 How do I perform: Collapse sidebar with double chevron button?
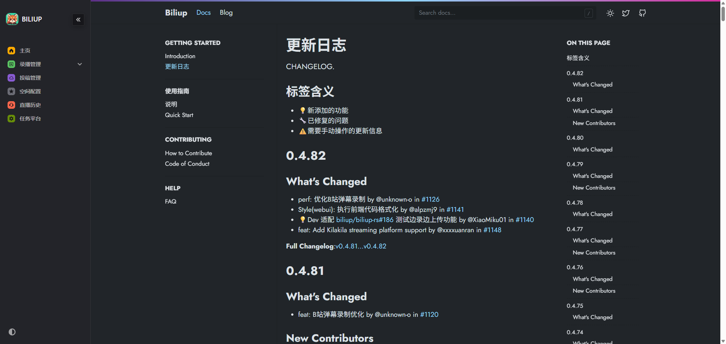coord(78,20)
